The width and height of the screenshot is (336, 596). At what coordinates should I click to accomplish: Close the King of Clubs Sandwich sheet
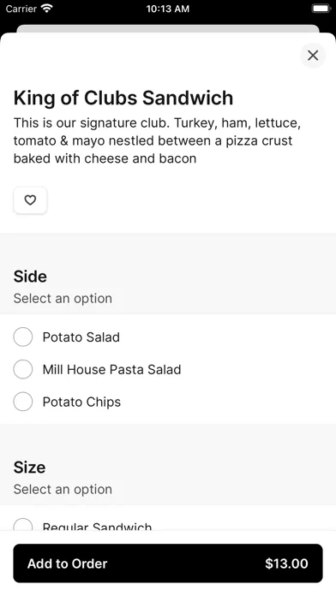click(313, 56)
